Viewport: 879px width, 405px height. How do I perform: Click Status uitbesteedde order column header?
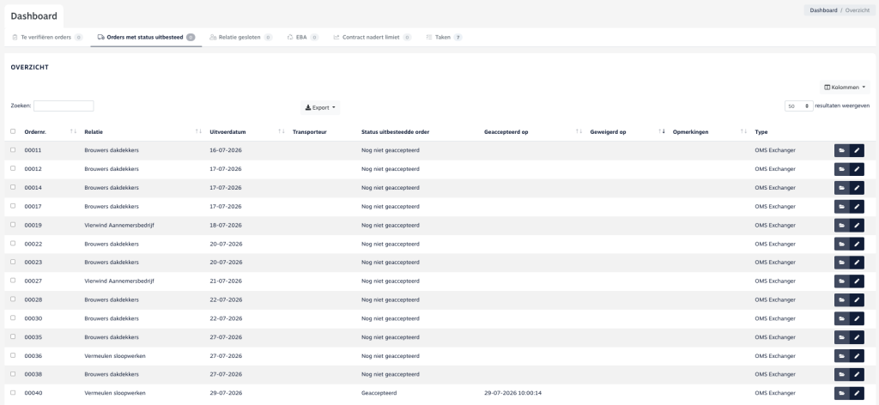pyautogui.click(x=395, y=132)
